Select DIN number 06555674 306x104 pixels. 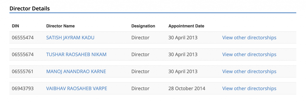[23, 55]
